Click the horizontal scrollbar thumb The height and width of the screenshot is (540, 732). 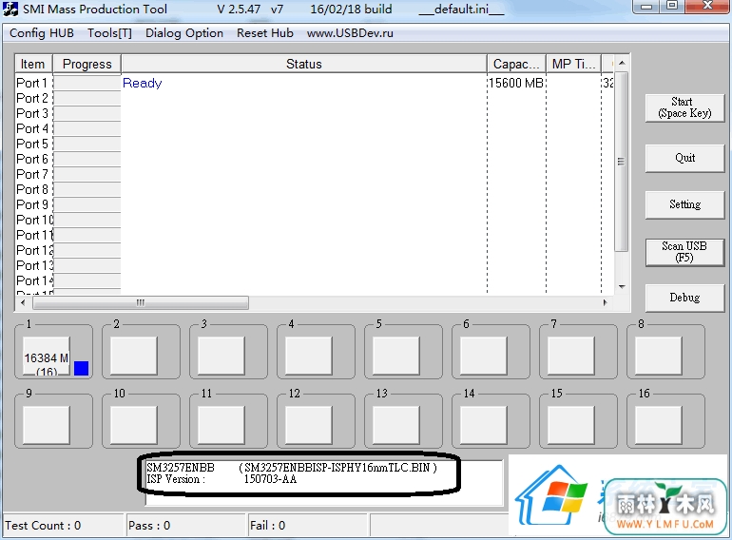(x=141, y=302)
